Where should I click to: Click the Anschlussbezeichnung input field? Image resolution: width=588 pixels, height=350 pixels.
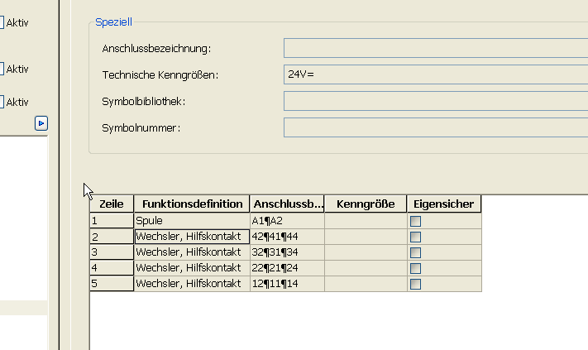point(436,48)
